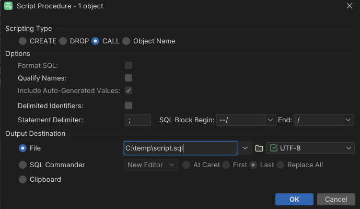The image size is (360, 209).
Task: Click the folder browse icon for file
Action: coord(259,148)
